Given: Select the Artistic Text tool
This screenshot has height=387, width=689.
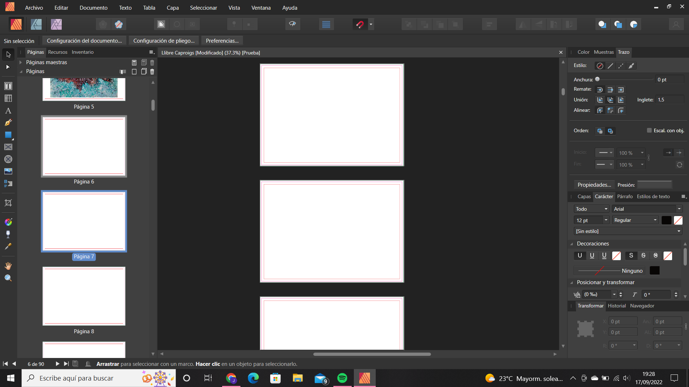Looking at the screenshot, I should click(x=8, y=111).
